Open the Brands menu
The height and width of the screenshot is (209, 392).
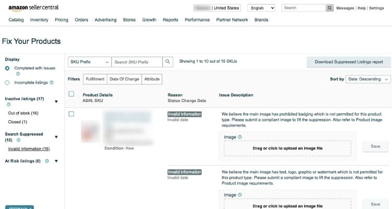[x=261, y=20]
